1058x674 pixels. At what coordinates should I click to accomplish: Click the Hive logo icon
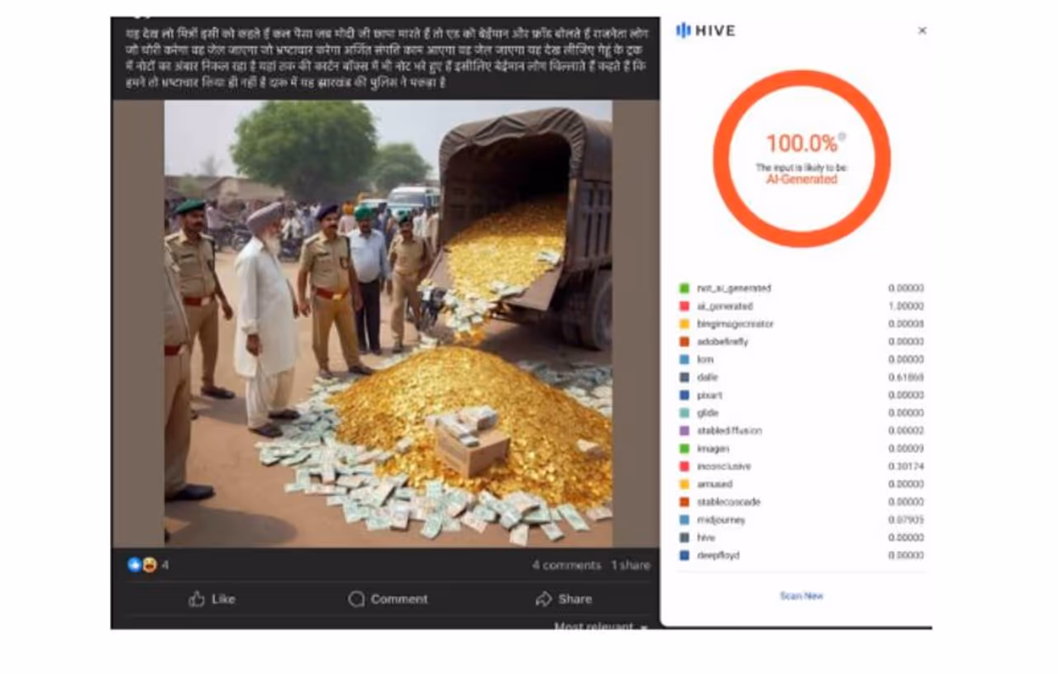click(x=683, y=31)
